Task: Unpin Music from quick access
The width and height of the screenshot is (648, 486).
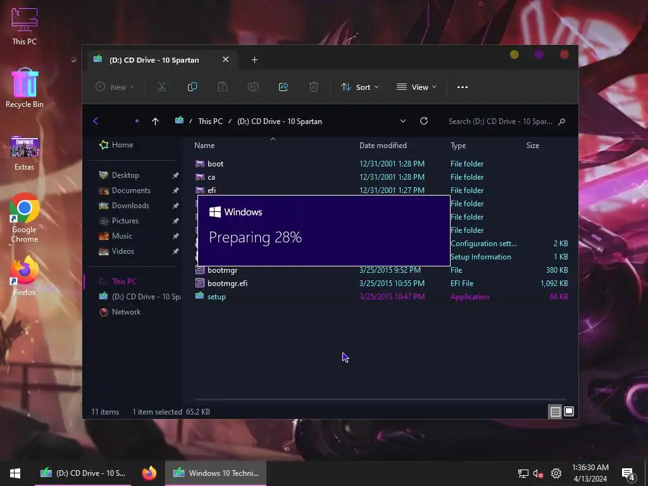Action: pyautogui.click(x=176, y=236)
